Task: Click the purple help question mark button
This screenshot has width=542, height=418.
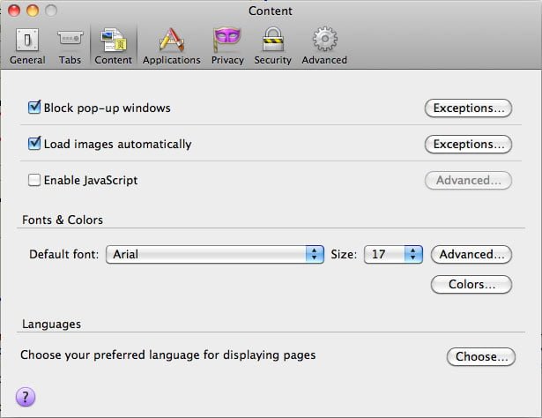Action: coord(26,397)
